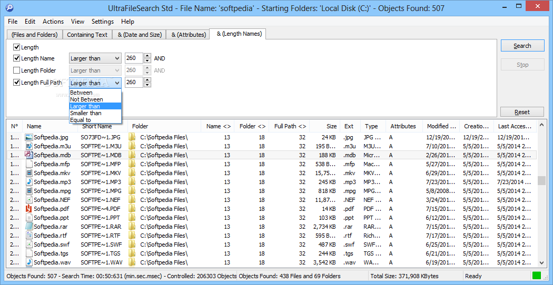The image size is (553, 285).
Task: Sort results by the Ext column header
Action: tap(350, 126)
